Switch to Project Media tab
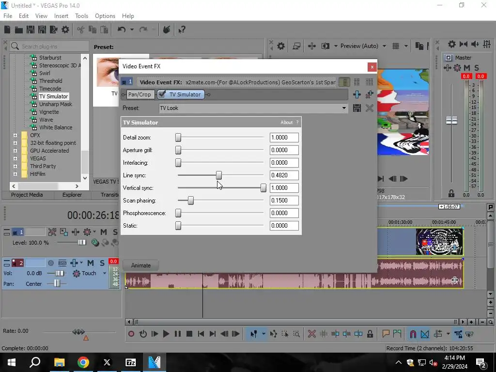This screenshot has width=496, height=372. click(x=27, y=195)
